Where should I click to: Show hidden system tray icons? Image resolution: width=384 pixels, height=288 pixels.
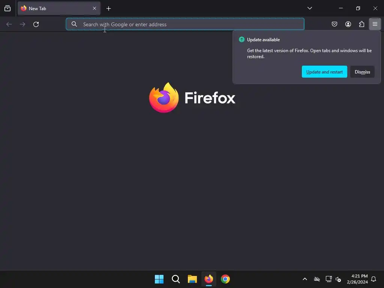coord(305,279)
